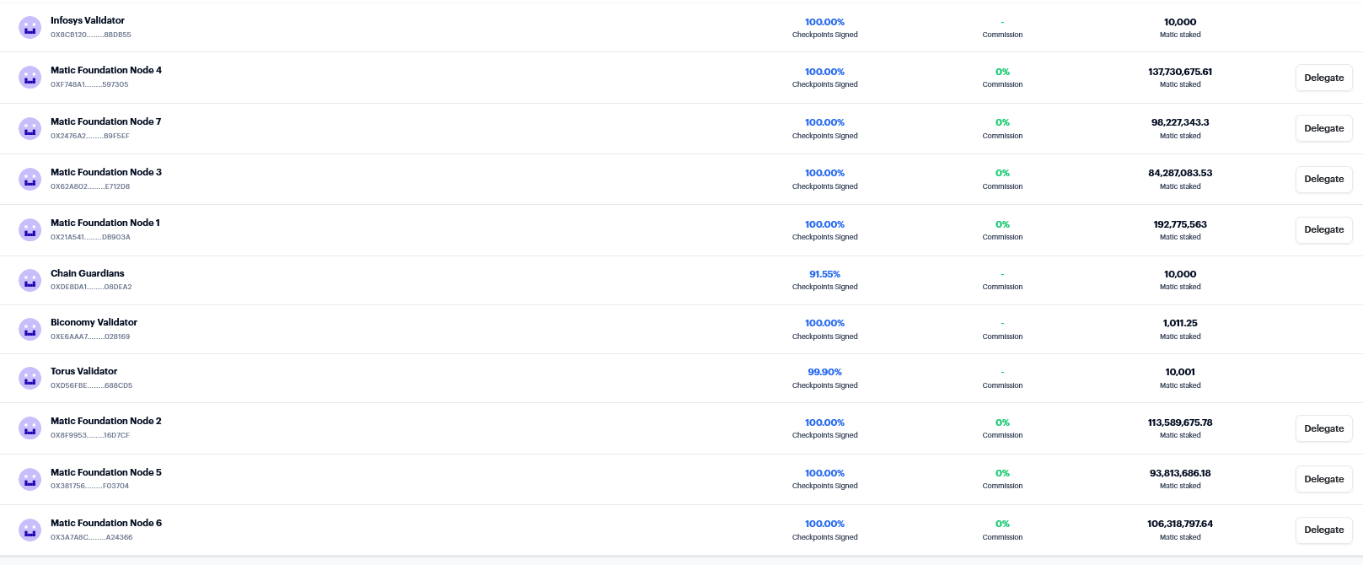
Task: Click Biconomy Validator 100.00% checkpoints signed
Action: tap(824, 323)
